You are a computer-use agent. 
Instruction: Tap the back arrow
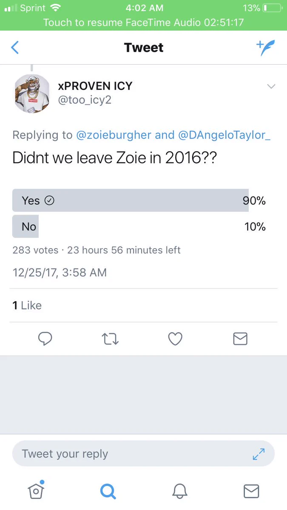15,47
